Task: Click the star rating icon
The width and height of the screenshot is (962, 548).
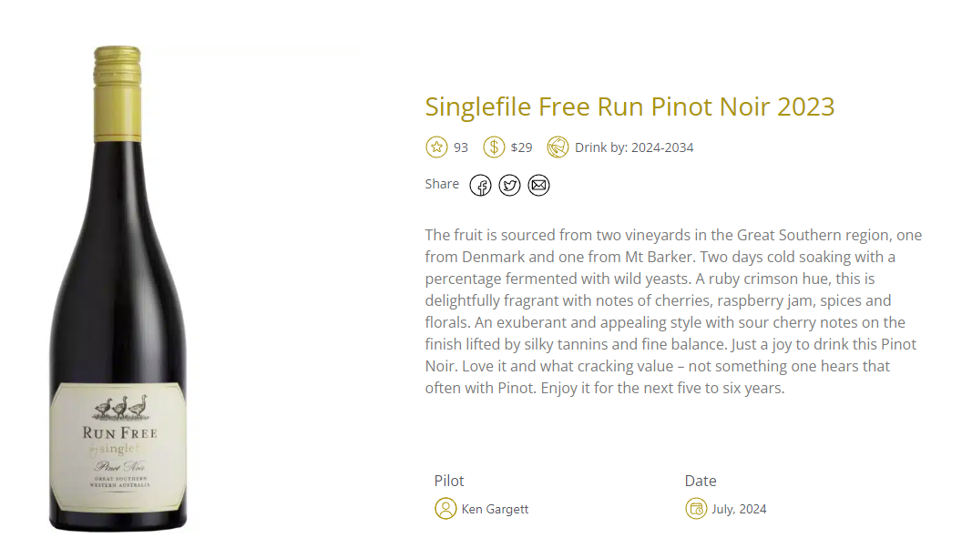Action: (437, 147)
